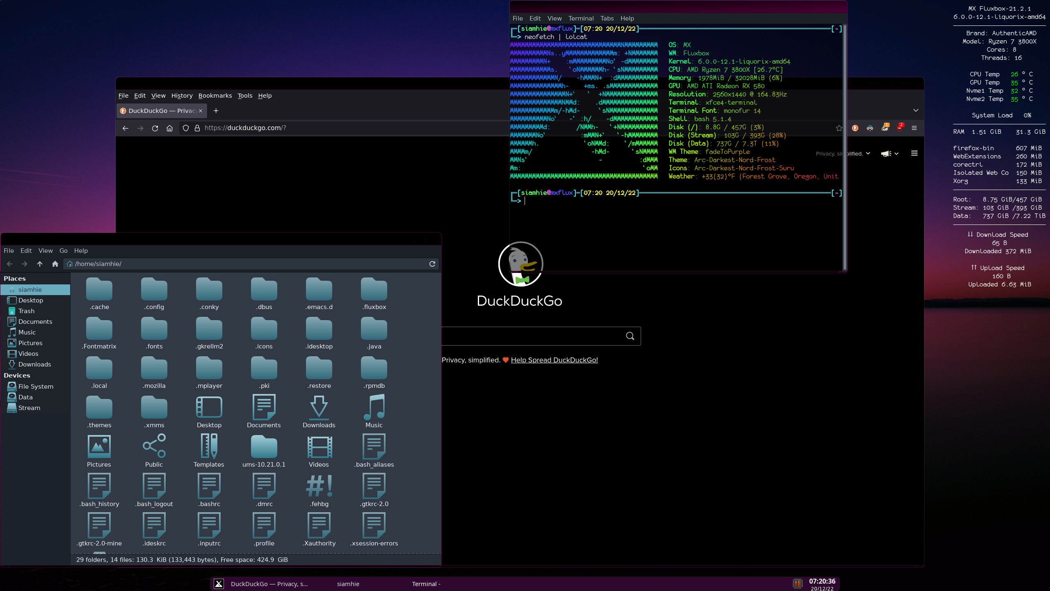Click the system tray CPU chip icon
Screen dimensions: 1050x591
(x=798, y=584)
